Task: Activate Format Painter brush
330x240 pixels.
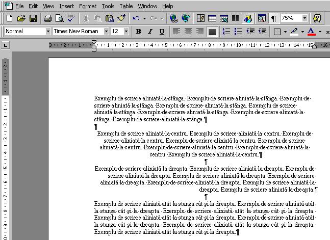Action: [121, 18]
